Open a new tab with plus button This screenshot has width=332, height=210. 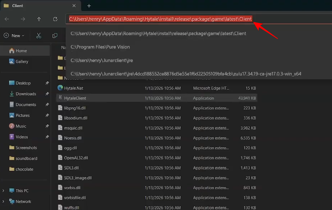pyautogui.click(x=89, y=6)
